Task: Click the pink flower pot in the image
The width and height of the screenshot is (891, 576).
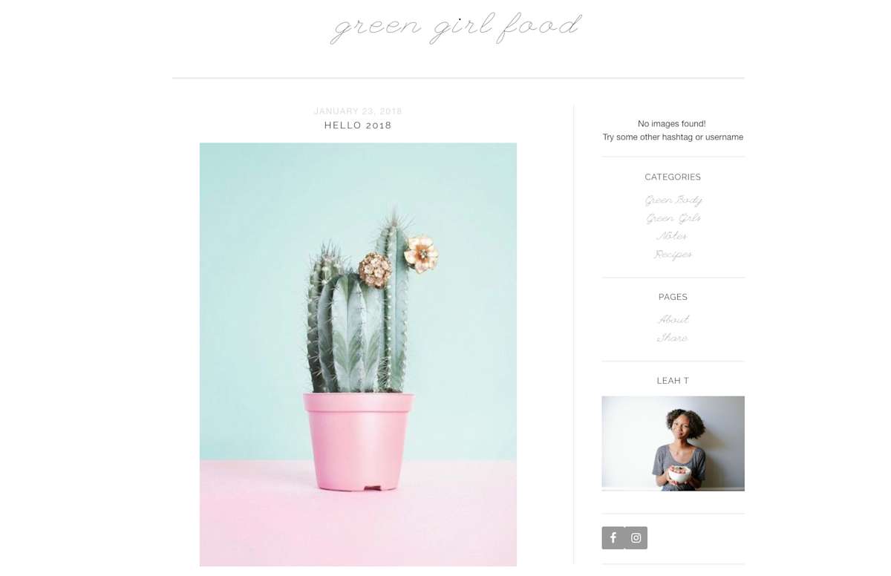Action: click(359, 442)
